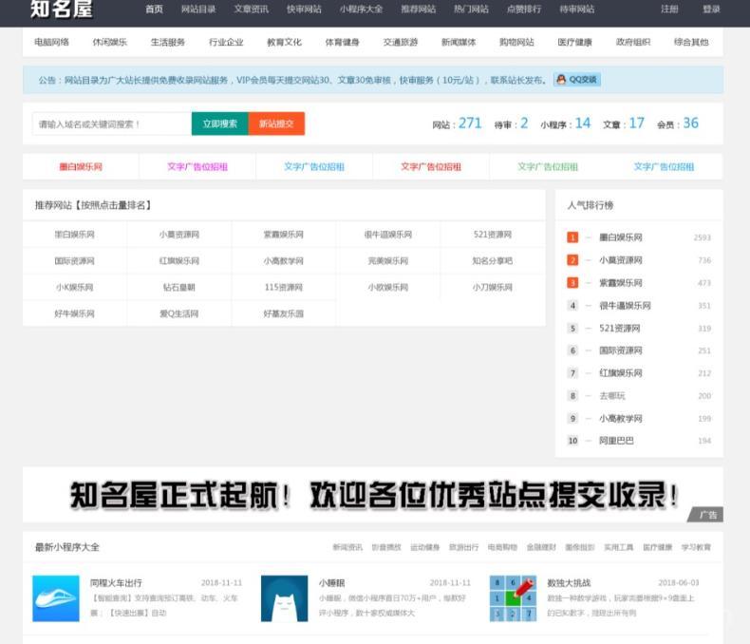Open 好牛娱乐网 in recommended sites
750x644 pixels.
click(75, 313)
